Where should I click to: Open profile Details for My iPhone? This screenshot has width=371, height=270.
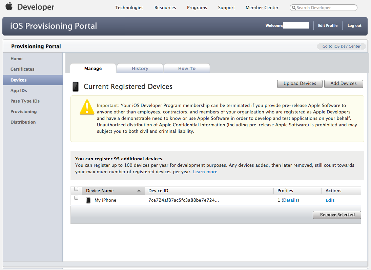290,200
